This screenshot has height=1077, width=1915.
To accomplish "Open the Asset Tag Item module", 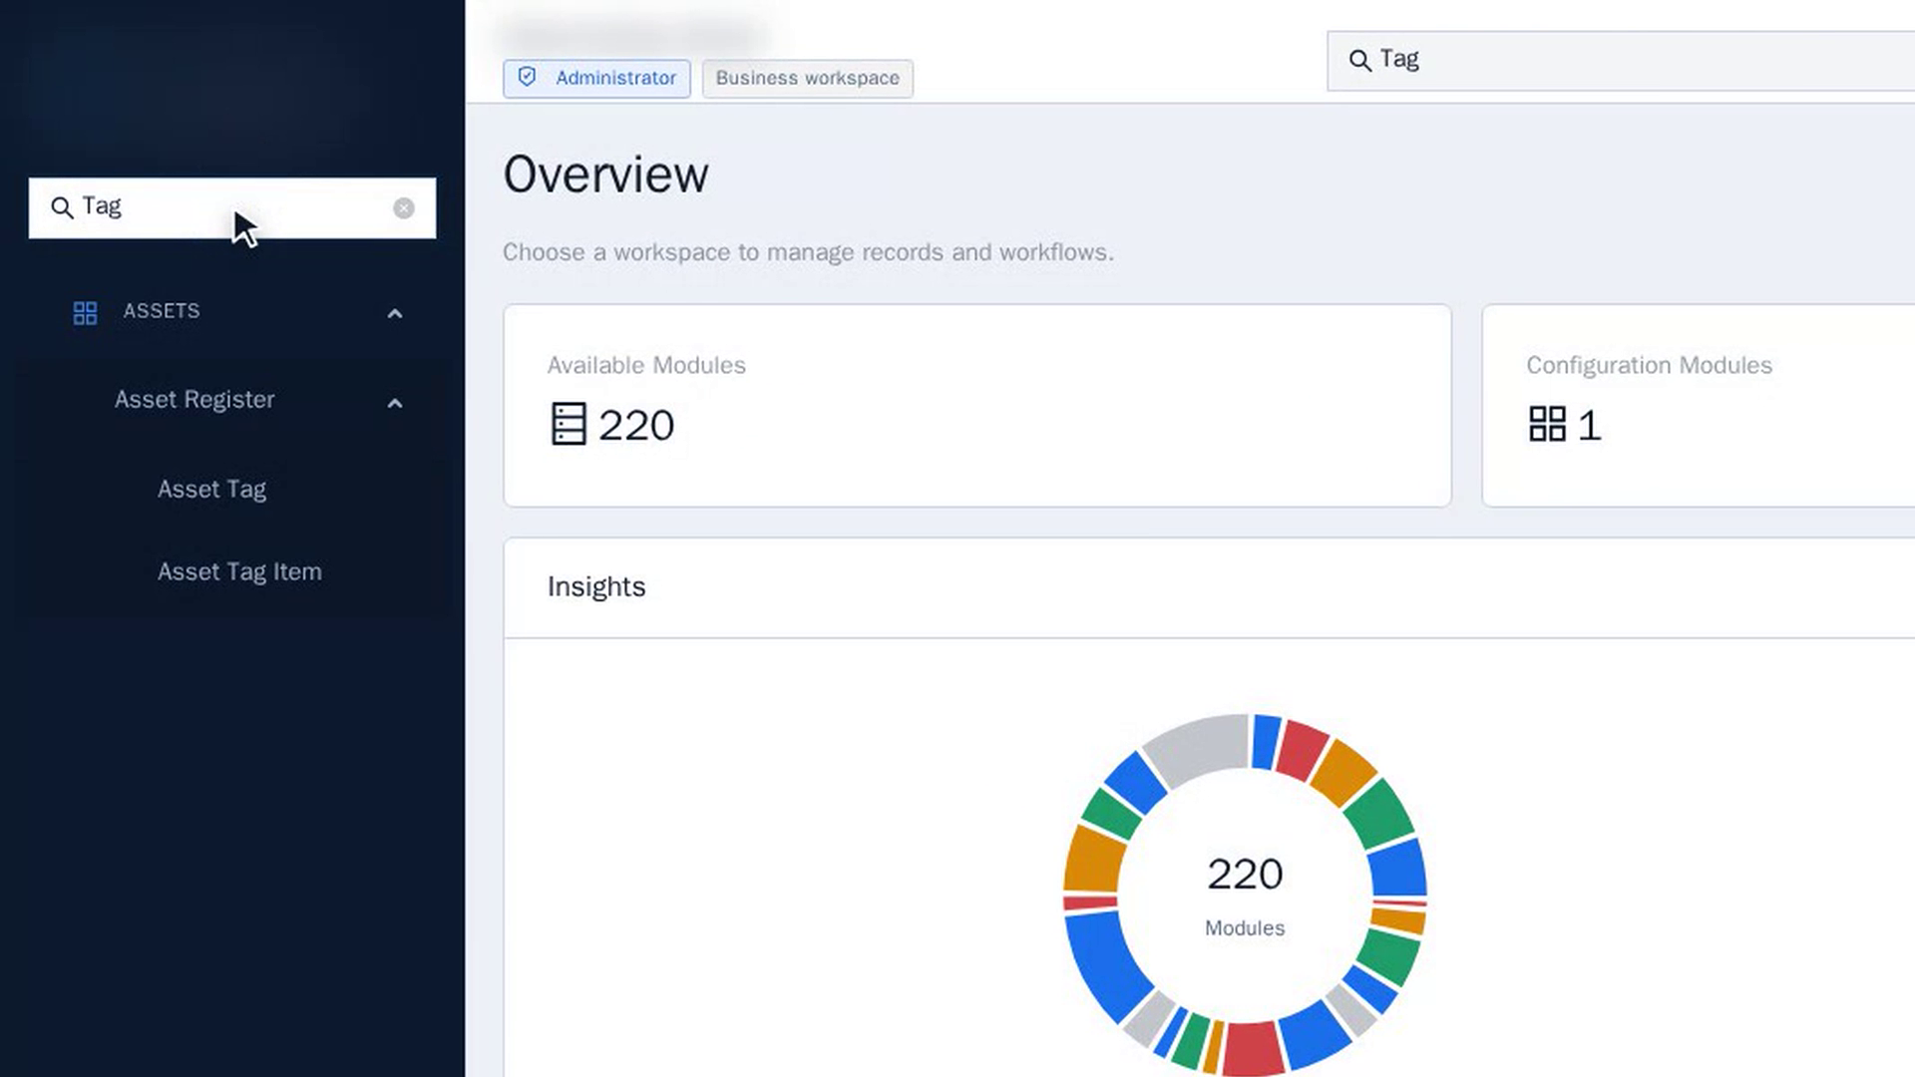I will click(x=239, y=571).
